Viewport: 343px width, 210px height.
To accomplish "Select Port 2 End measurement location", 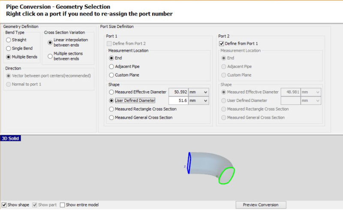I will click(223, 58).
